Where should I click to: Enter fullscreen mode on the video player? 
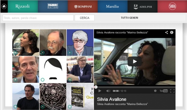pyautogui.click(x=172, y=91)
